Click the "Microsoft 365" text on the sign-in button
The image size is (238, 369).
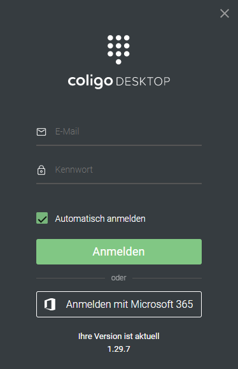pyautogui.click(x=162, y=304)
